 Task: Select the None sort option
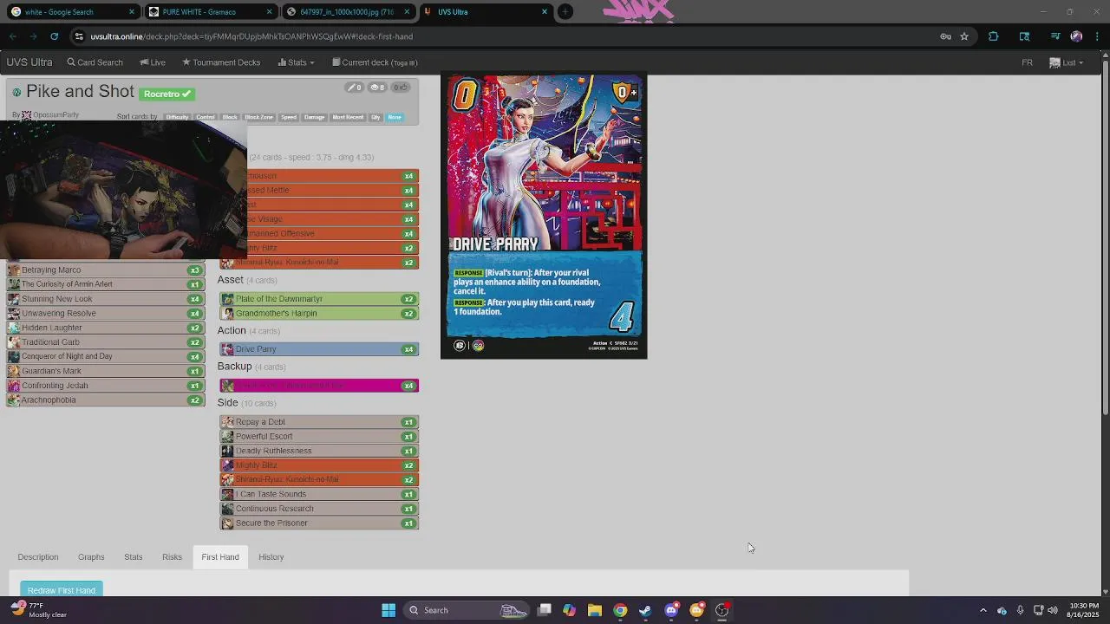tap(395, 117)
